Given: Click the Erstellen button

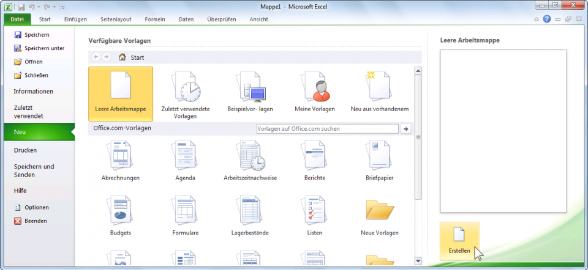Looking at the screenshot, I should (459, 241).
